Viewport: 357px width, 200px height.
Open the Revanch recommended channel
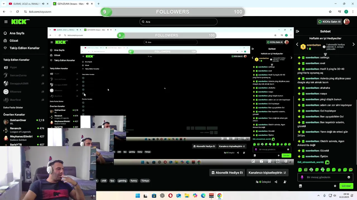[x=24, y=130]
